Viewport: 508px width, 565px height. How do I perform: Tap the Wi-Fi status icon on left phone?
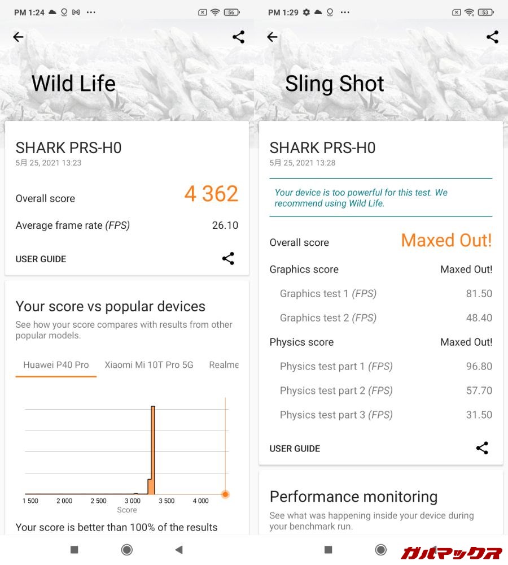215,12
